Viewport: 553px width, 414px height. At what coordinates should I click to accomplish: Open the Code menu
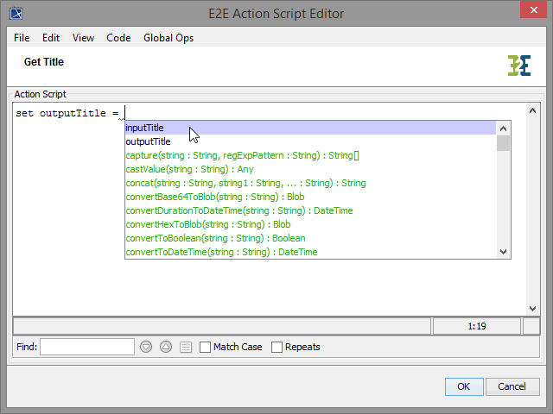[118, 38]
